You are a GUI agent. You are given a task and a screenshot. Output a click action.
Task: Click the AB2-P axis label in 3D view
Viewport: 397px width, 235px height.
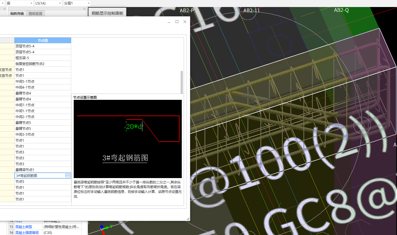[x=187, y=10]
